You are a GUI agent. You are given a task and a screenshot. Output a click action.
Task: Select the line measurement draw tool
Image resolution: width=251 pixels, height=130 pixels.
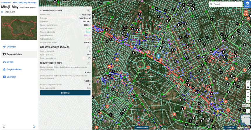coord(248,82)
